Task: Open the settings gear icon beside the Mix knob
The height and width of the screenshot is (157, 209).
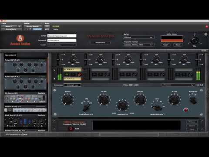Action: click(x=206, y=34)
